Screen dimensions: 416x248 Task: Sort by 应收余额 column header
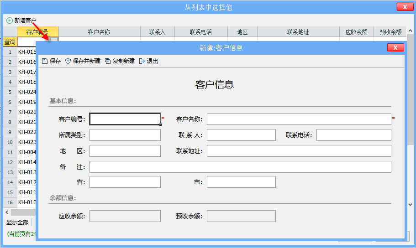[x=356, y=32]
